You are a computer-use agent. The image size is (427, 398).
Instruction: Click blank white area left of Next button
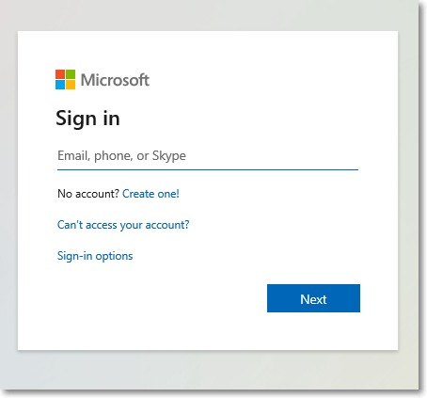click(157, 298)
